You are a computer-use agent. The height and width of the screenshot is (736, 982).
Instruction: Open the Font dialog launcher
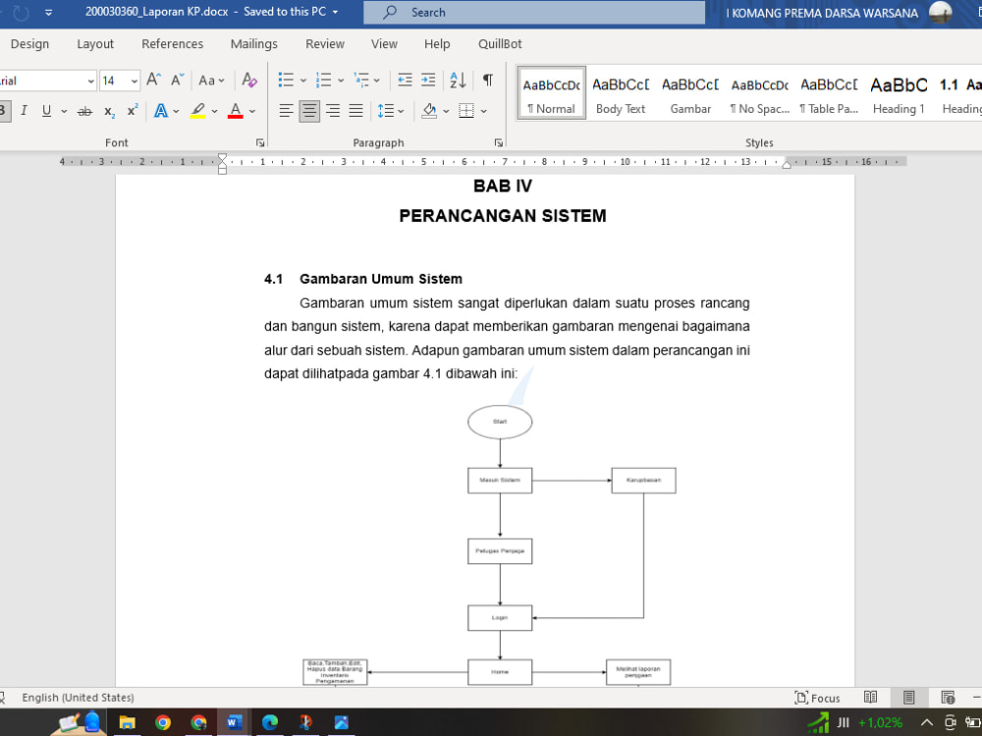click(x=260, y=142)
